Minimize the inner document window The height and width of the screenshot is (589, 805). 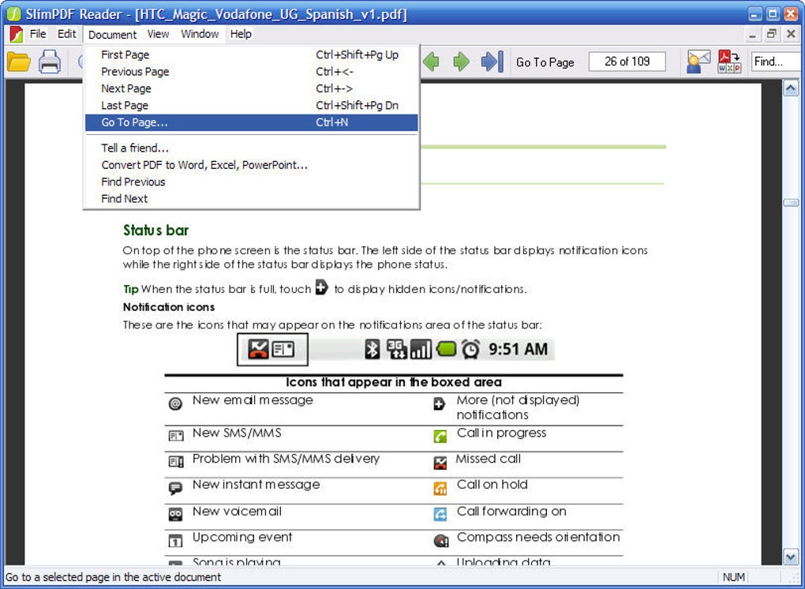[x=752, y=35]
